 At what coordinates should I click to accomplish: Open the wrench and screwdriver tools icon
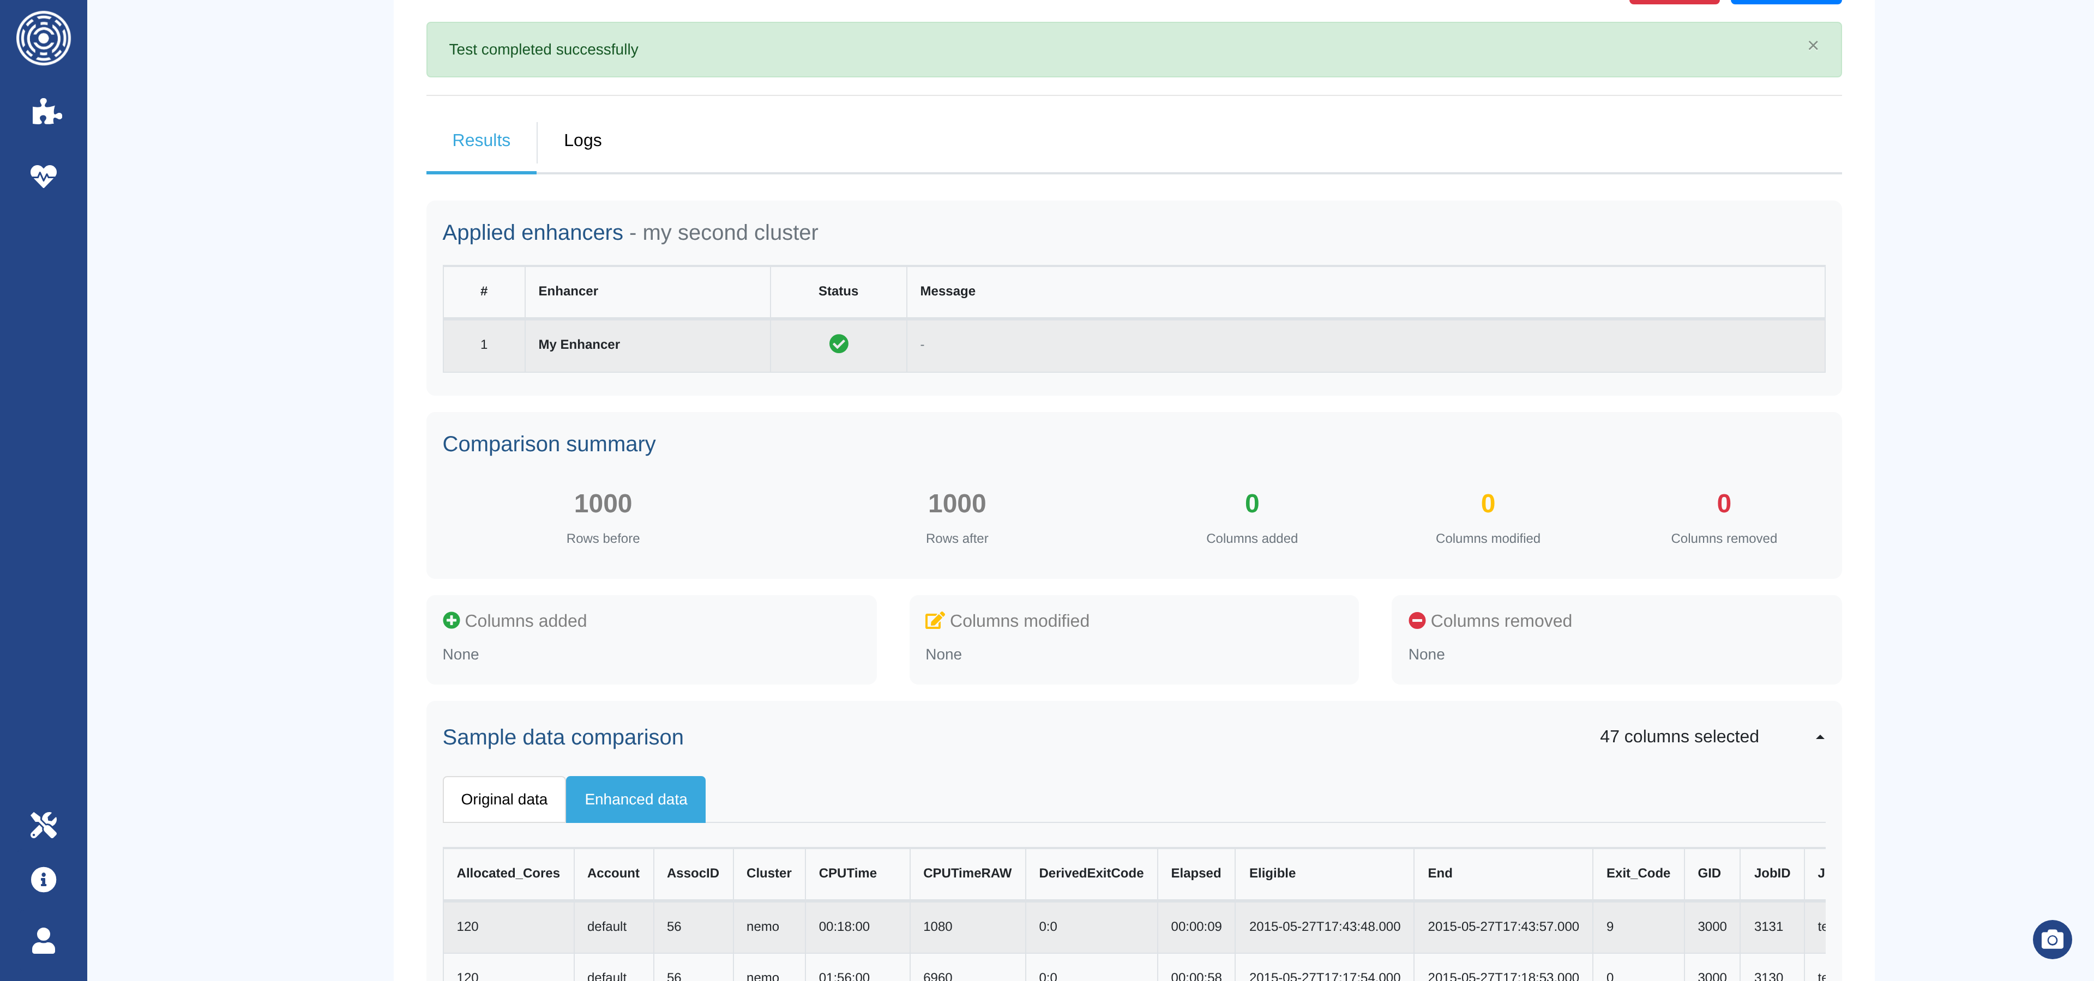point(43,825)
